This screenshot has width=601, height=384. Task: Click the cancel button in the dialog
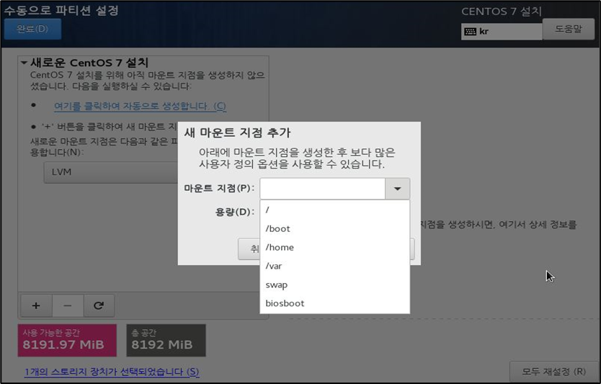249,249
